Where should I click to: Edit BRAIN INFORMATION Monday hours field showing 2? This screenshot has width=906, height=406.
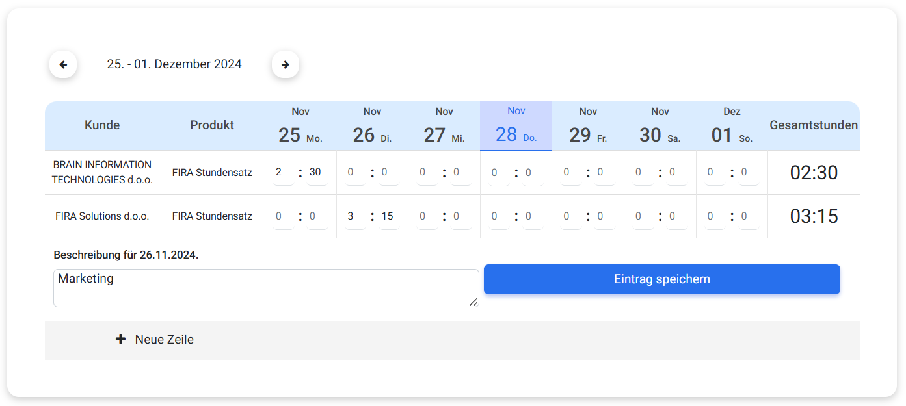[x=283, y=172]
